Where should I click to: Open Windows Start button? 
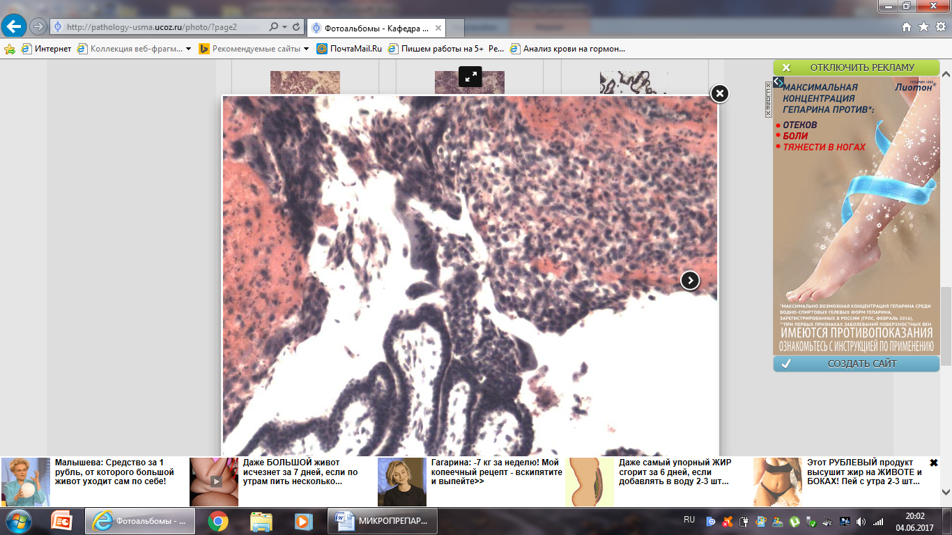pos(17,521)
